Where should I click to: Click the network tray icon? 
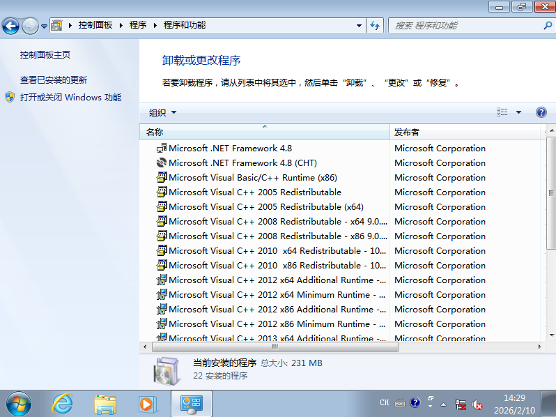461,404
